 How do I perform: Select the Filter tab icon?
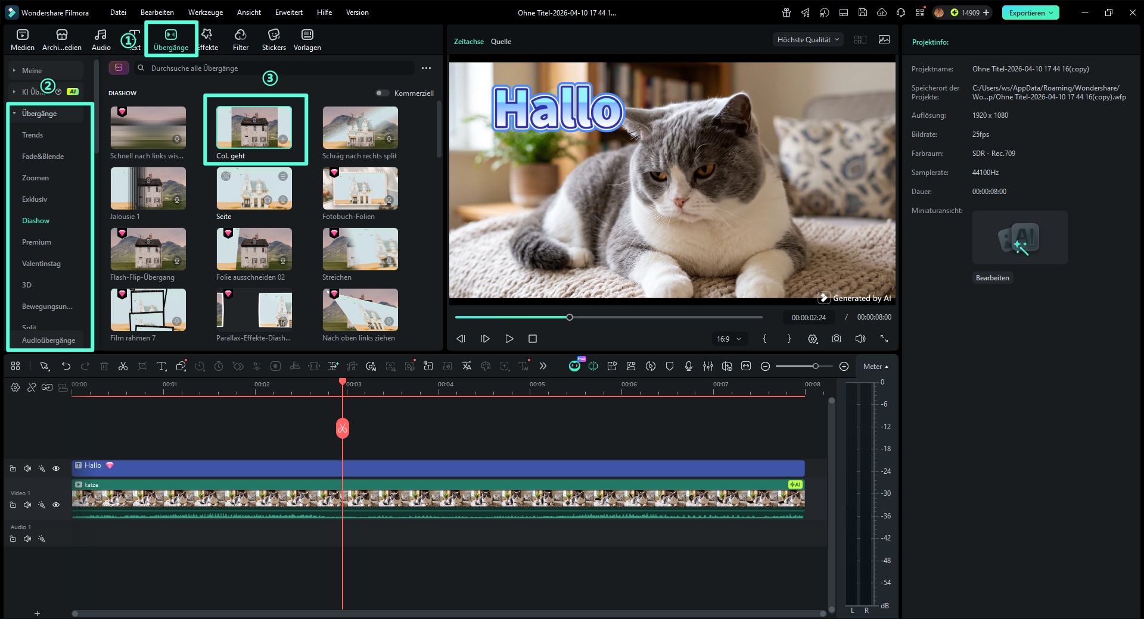(x=240, y=35)
